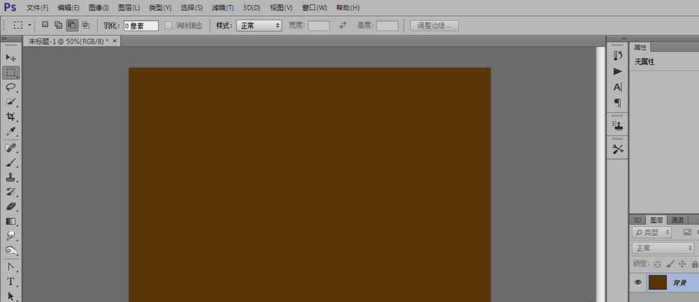Screen dimensions: 699x302
Task: Select the Clone Stamp tool
Action: (11, 177)
